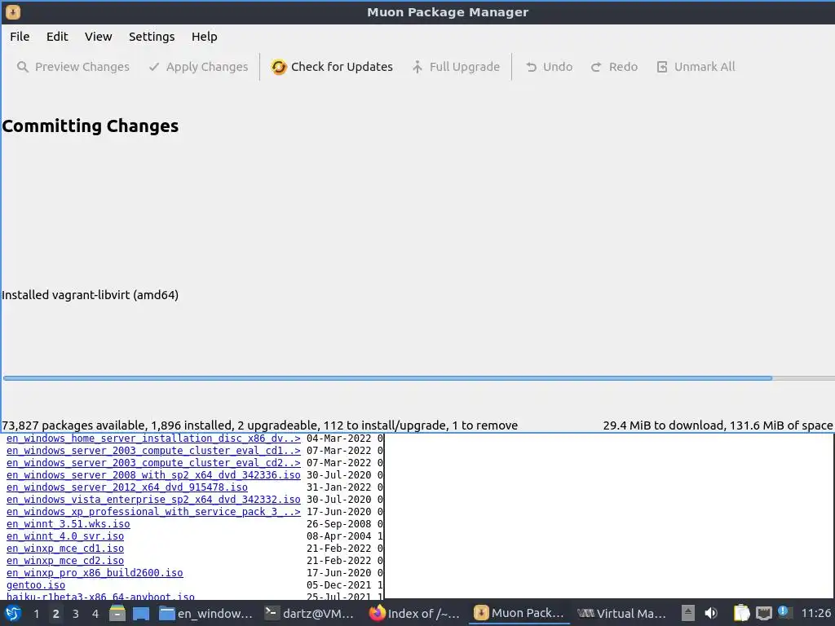Click Full Upgrade toolbar button
The height and width of the screenshot is (626, 835).
pyautogui.click(x=456, y=67)
